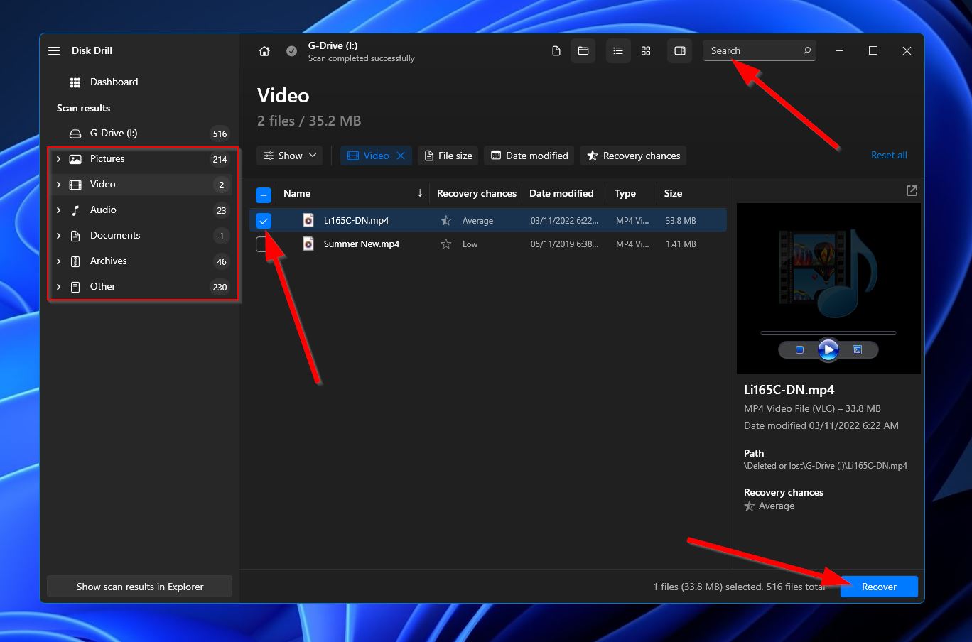Click Reset all filters link

(889, 155)
